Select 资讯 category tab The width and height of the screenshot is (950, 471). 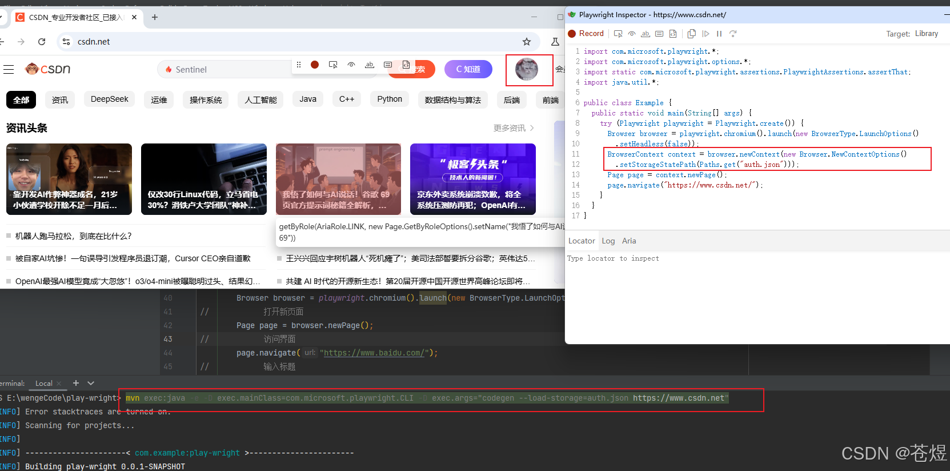click(60, 99)
